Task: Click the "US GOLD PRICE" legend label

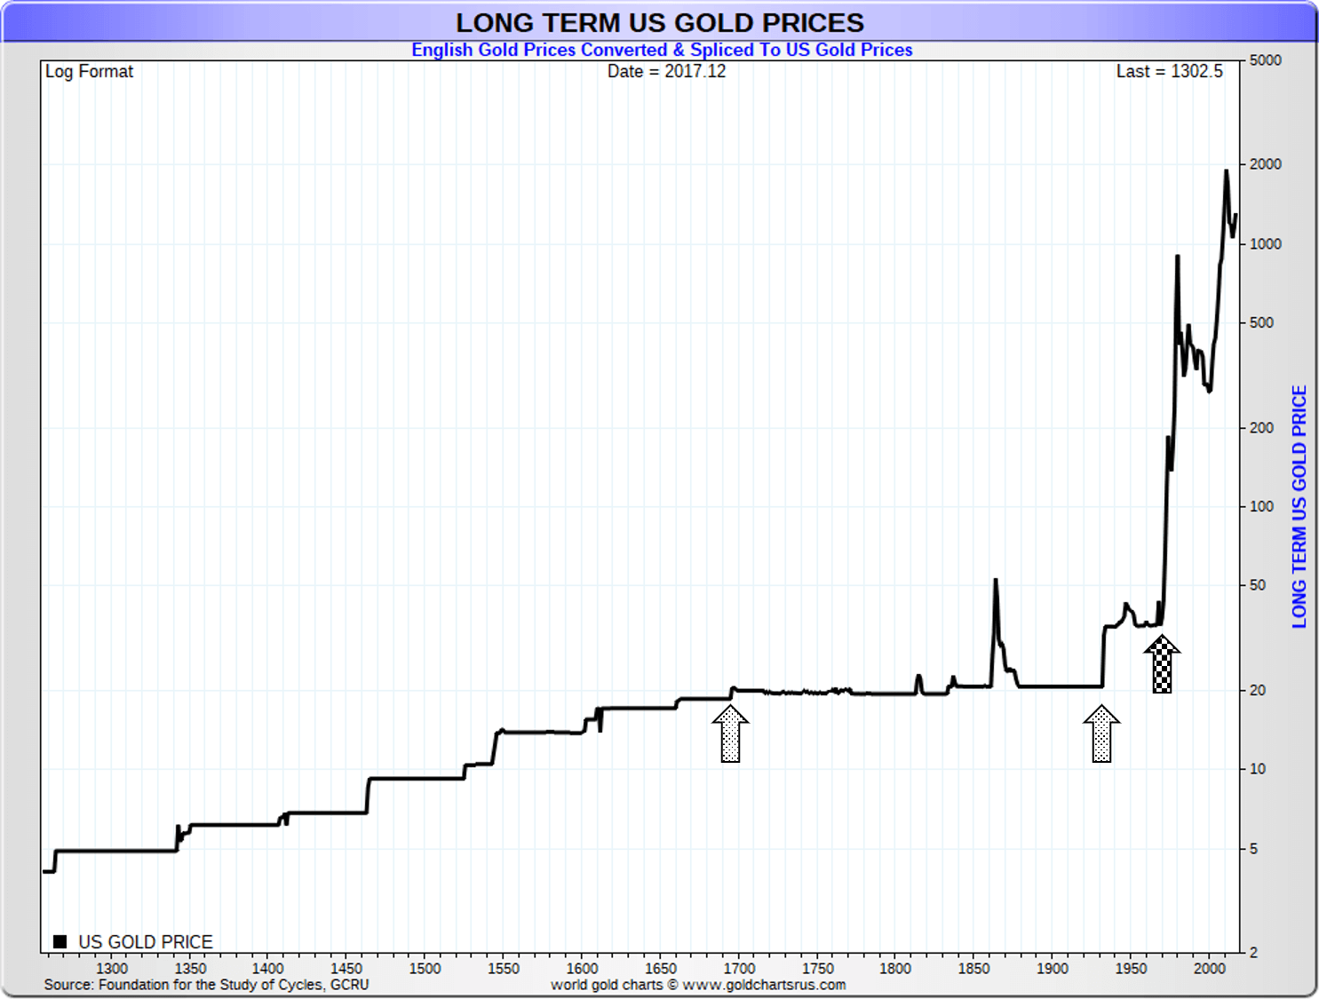Action: click(146, 941)
